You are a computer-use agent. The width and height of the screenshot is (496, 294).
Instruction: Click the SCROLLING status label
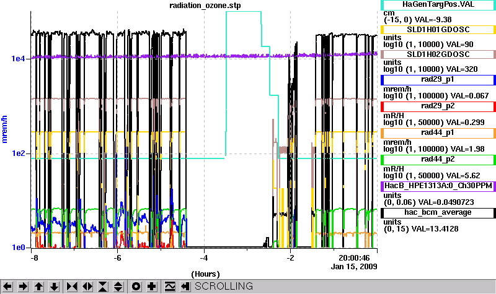224,287
